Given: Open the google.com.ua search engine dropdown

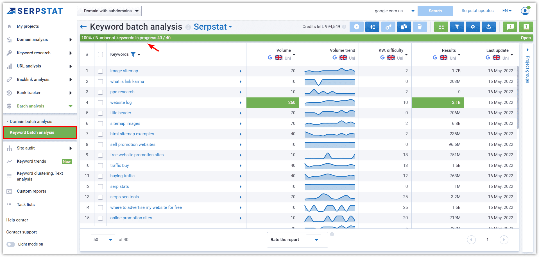Looking at the screenshot, I should coord(395,11).
